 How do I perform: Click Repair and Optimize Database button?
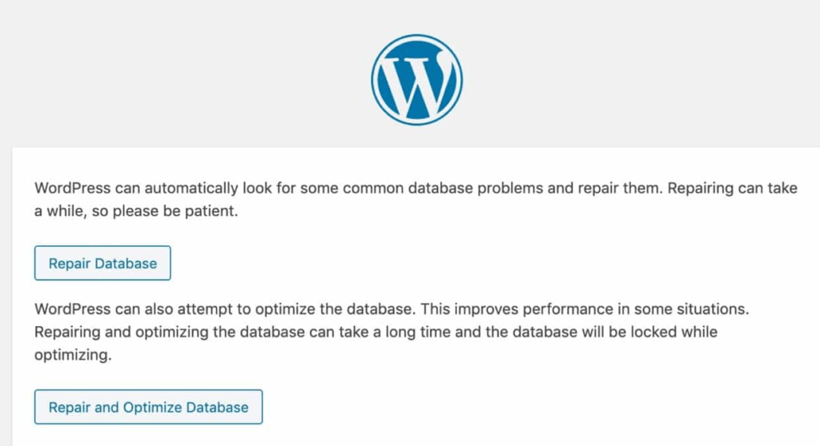point(148,407)
